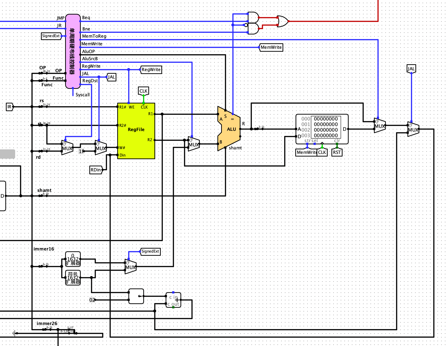Select the 0-25 immer26 splitter
The width and height of the screenshot is (447, 346).
tap(47, 329)
